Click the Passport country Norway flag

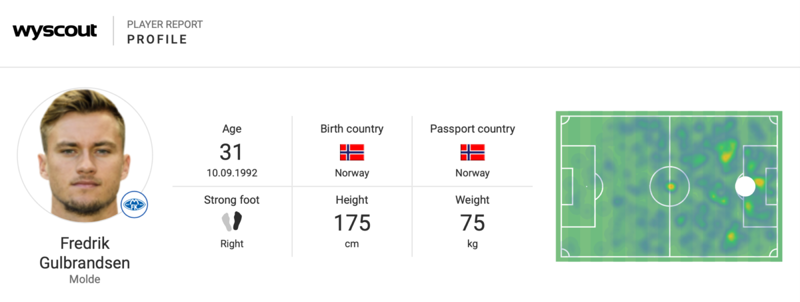tap(472, 152)
